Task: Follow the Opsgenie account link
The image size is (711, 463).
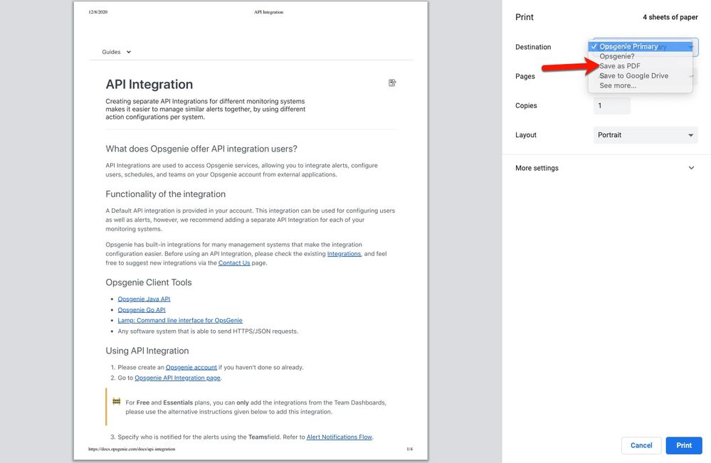Action: (x=191, y=368)
